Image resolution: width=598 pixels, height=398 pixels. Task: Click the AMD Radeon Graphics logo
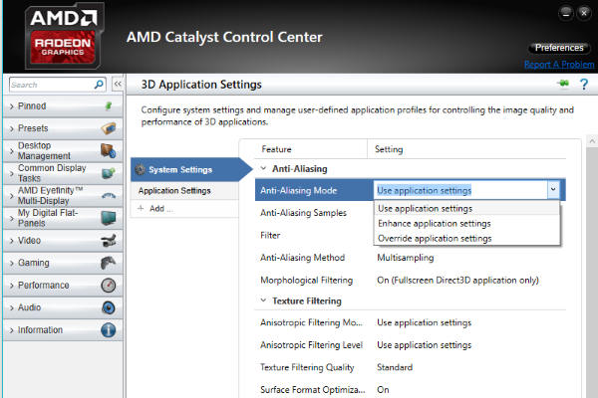pos(64,36)
